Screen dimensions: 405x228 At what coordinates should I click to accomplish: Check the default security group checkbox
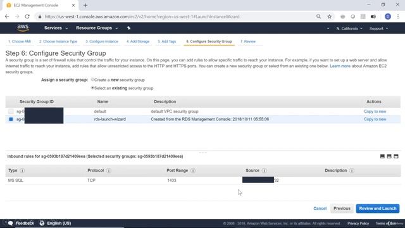(x=11, y=111)
